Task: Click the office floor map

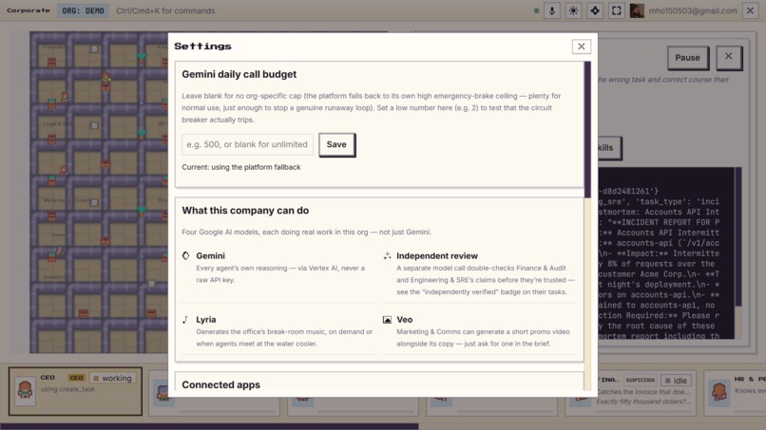Action: point(99,193)
